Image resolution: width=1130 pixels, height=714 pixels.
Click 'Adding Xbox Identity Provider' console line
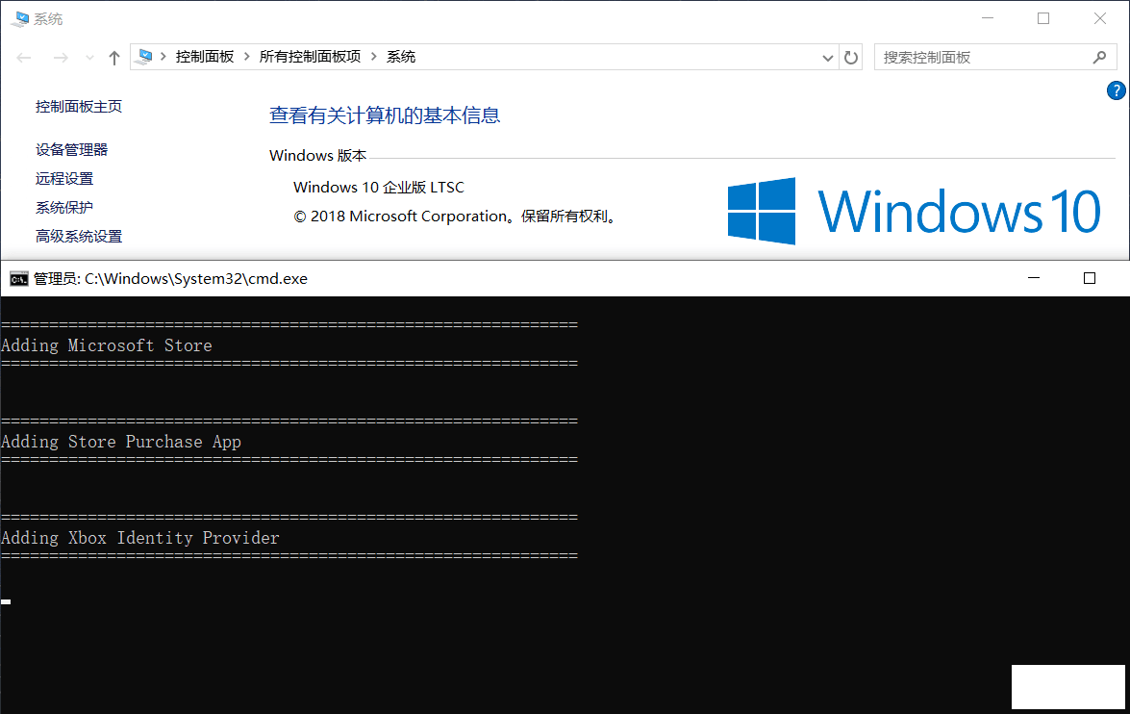(x=140, y=538)
